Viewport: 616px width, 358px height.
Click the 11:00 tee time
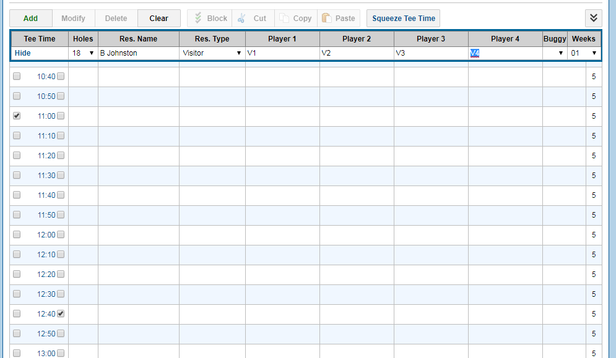click(46, 116)
